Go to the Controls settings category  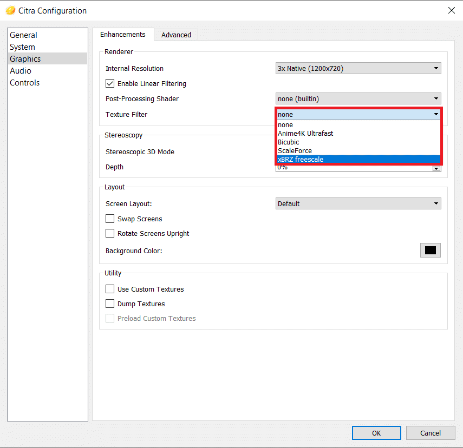(25, 83)
